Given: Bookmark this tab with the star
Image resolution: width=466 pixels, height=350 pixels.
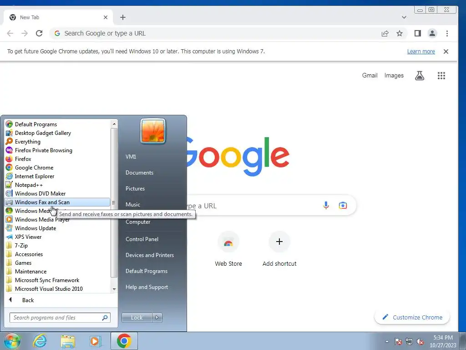Looking at the screenshot, I should (400, 33).
